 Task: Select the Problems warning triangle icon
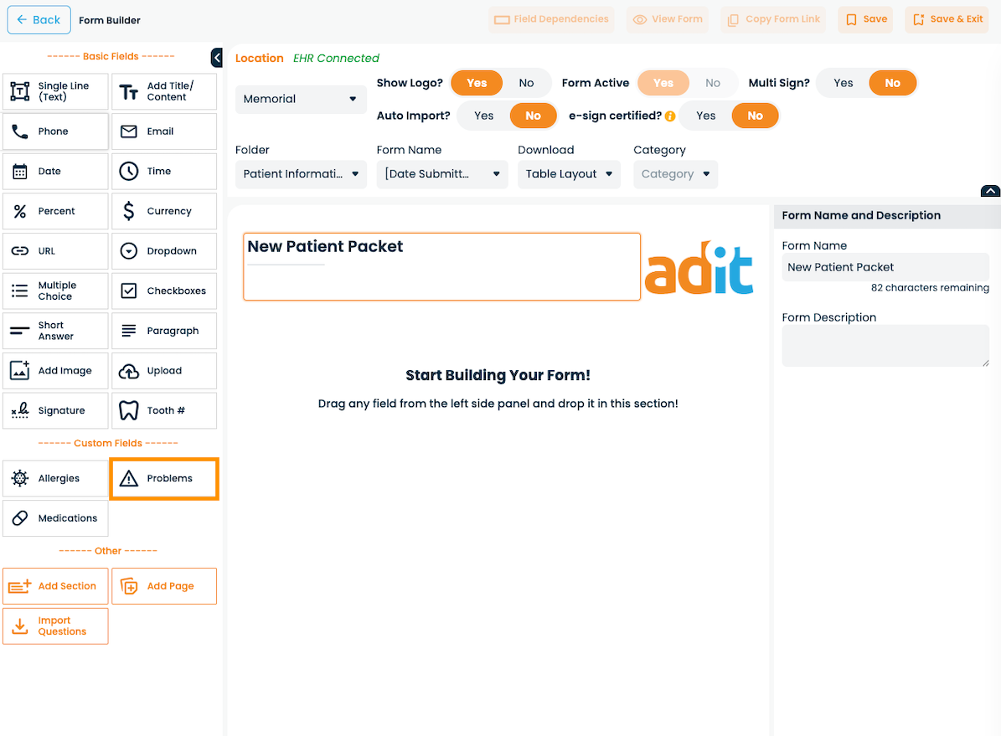[128, 478]
